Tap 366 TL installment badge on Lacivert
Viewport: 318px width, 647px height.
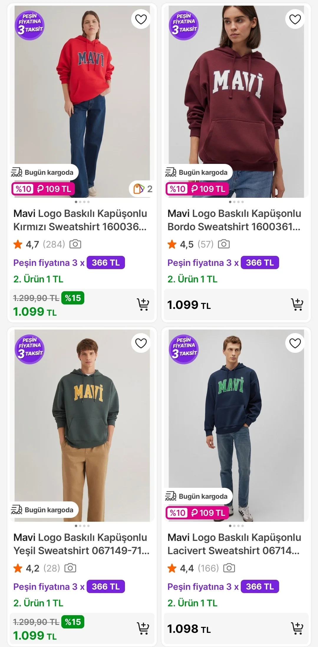(260, 587)
